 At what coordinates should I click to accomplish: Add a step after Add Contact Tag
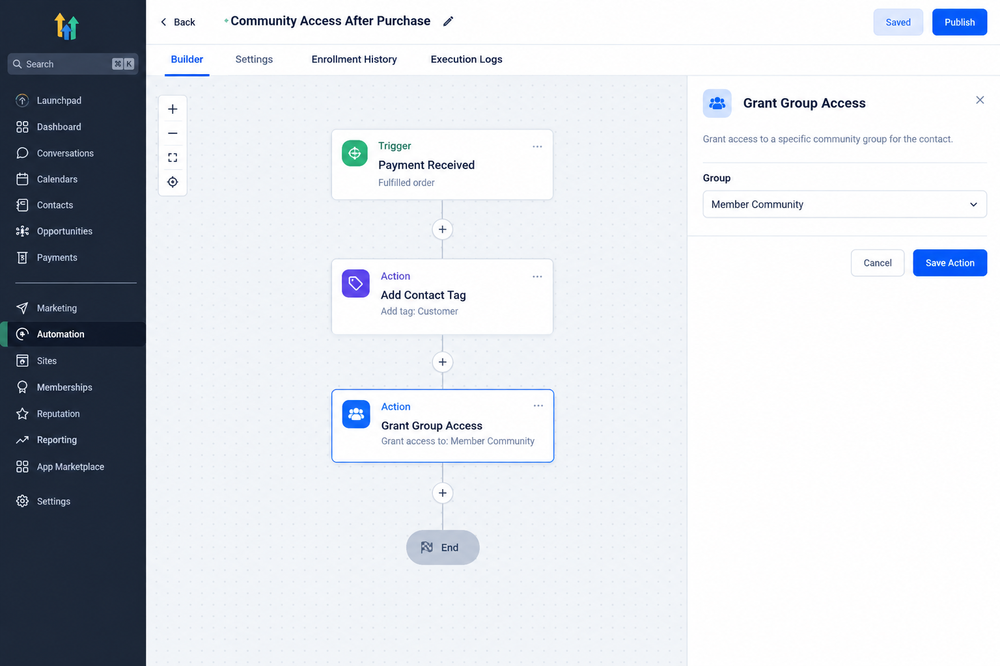pyautogui.click(x=443, y=362)
